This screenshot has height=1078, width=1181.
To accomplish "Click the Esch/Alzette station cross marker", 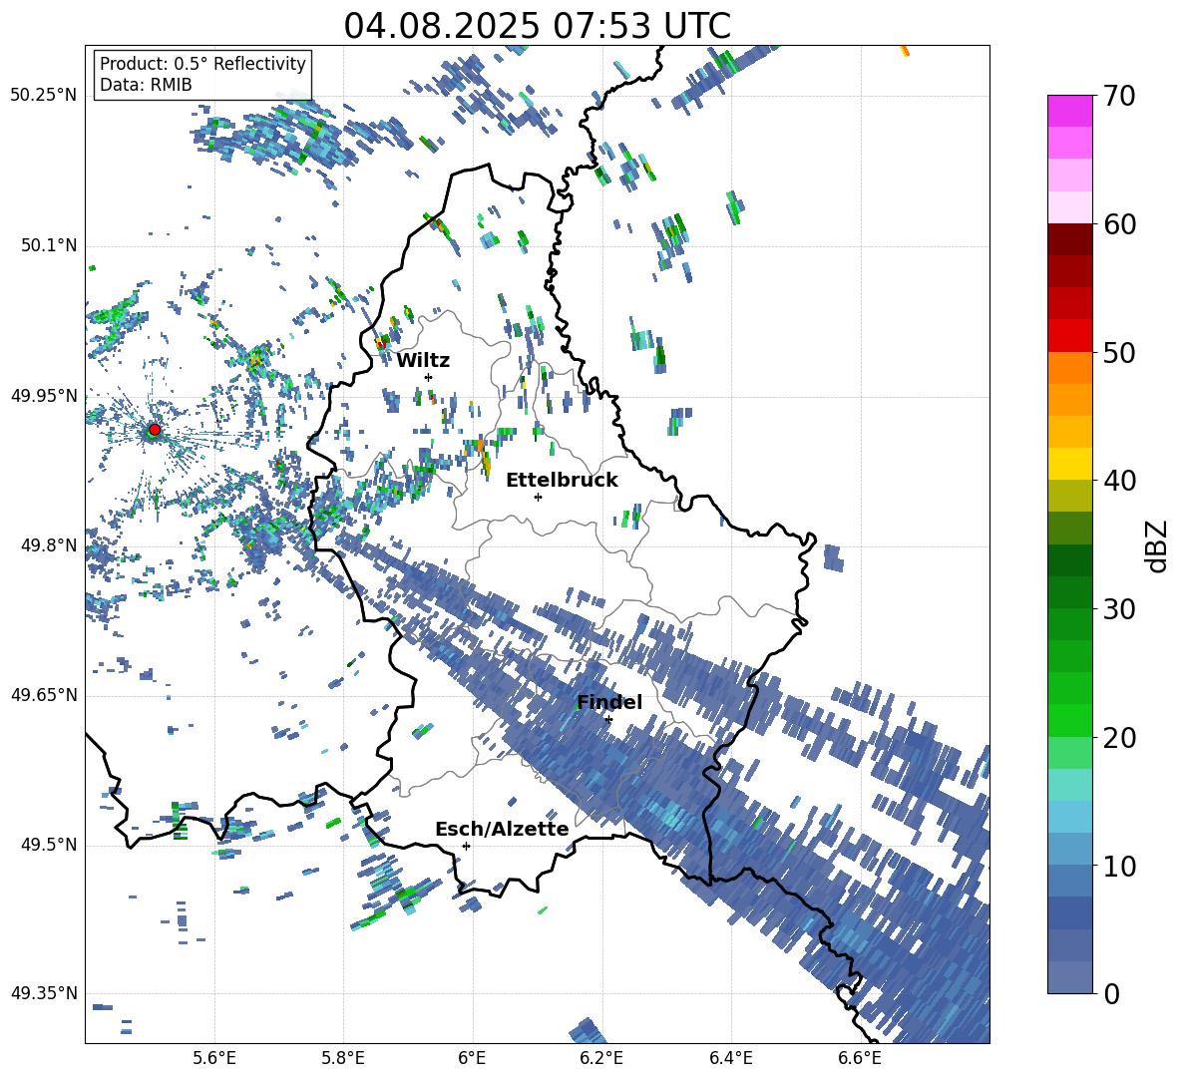I will click(x=466, y=846).
